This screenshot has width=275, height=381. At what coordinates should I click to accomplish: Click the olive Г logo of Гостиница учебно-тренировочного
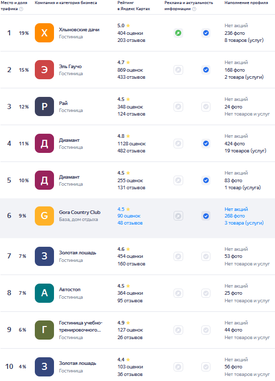pyautogui.click(x=44, y=330)
